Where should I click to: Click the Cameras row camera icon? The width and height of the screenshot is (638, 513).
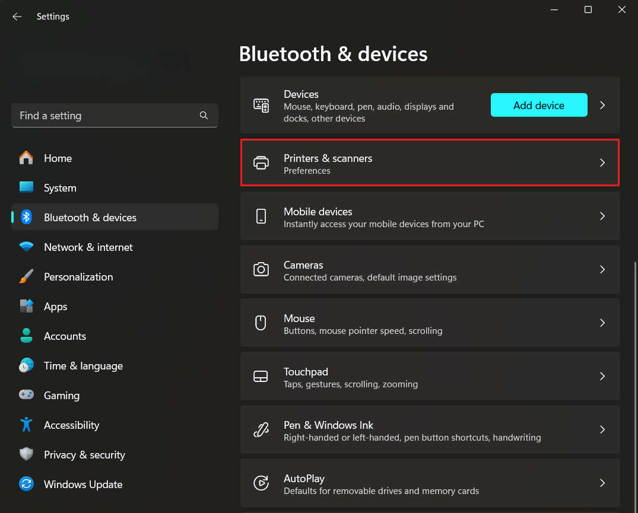pos(261,269)
